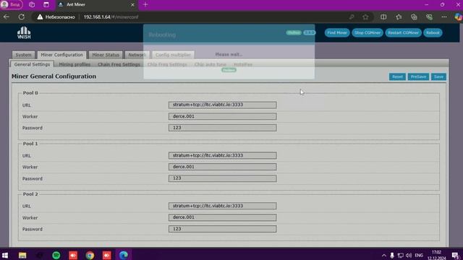463x260 pixels.
Task: Select the Ant Miner browser tab
Action: pyautogui.click(x=96, y=5)
